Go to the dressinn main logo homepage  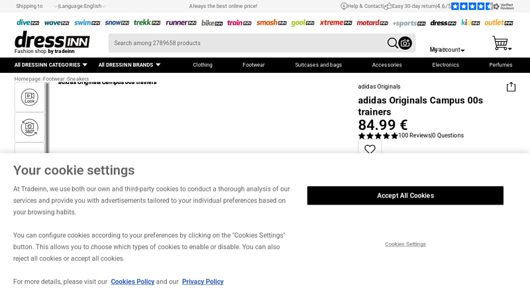pyautogui.click(x=52, y=42)
